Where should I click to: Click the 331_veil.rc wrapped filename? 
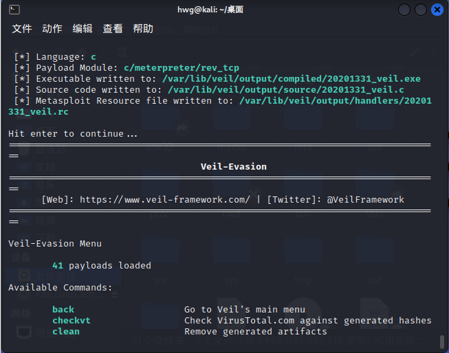point(39,112)
